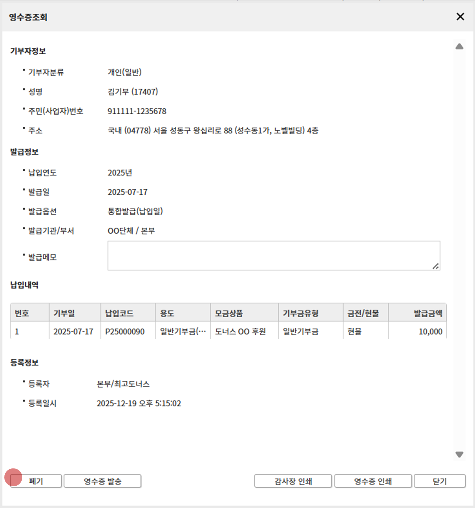Send the receipt via 영수증 발송
Image resolution: width=475 pixels, height=508 pixels.
coord(103,481)
